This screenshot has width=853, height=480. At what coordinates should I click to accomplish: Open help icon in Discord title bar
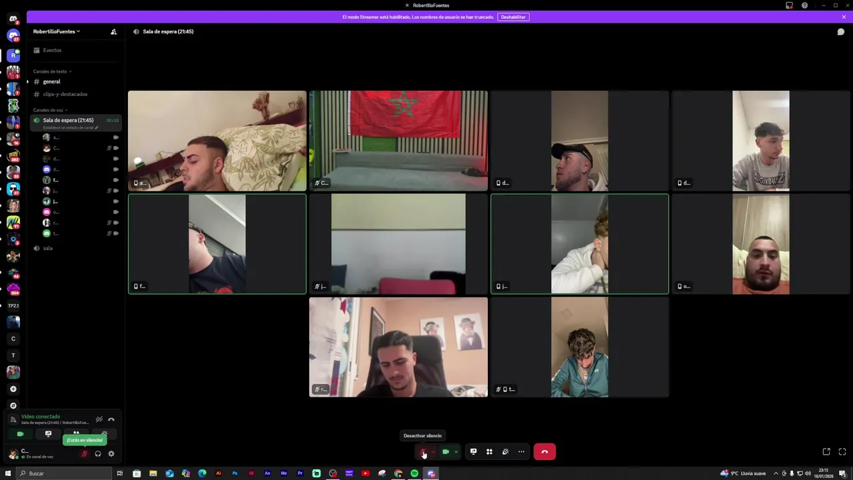(804, 5)
